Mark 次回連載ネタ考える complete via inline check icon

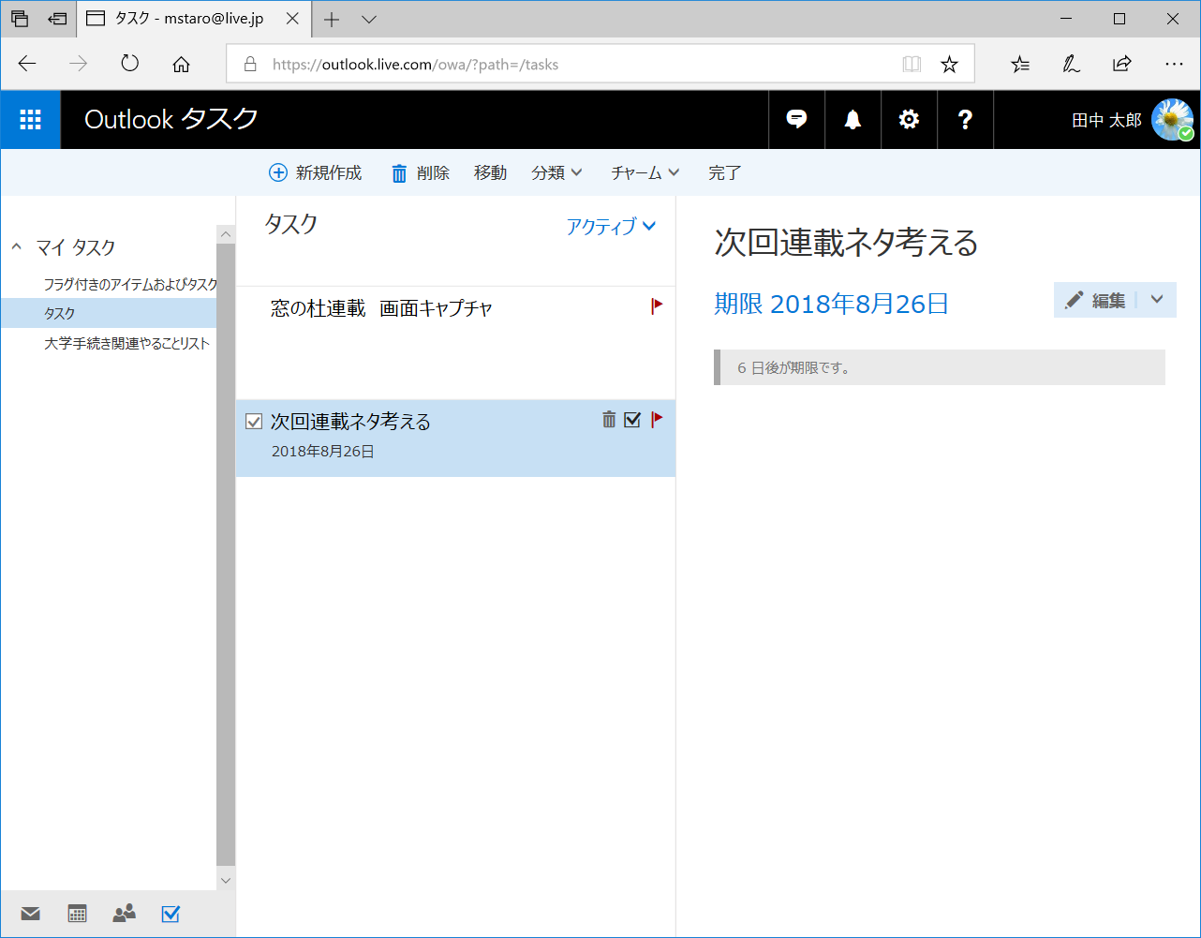(x=632, y=420)
